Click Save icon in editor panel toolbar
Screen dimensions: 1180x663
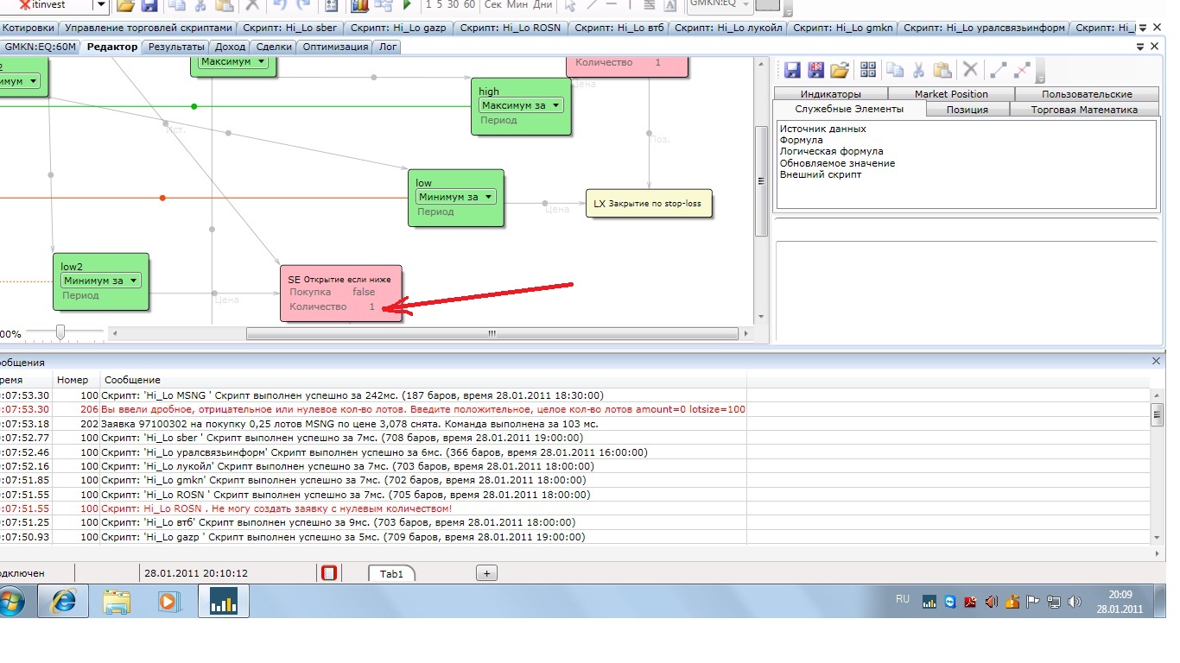pos(792,71)
